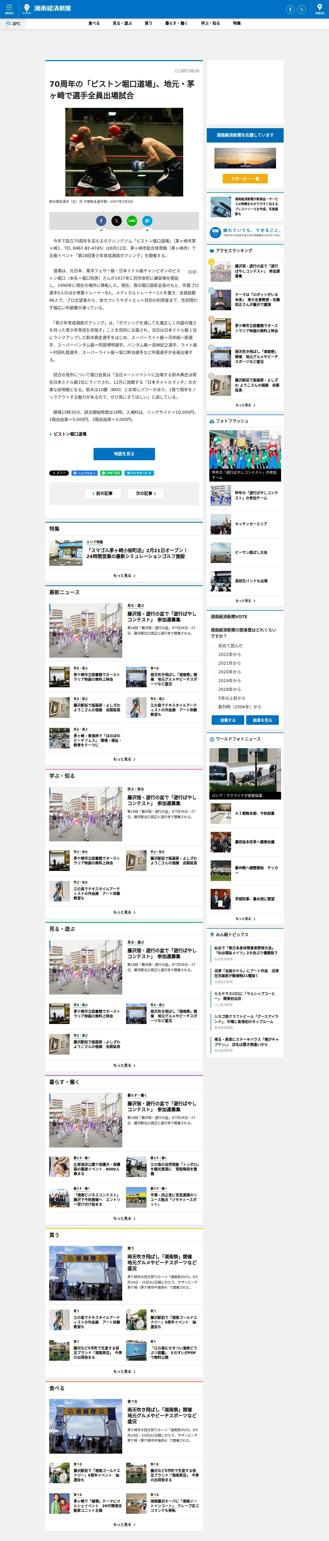The height and width of the screenshot is (1541, 329).
Task: Click the camera icon beside フォトフラッシュ
Action: pyautogui.click(x=211, y=421)
